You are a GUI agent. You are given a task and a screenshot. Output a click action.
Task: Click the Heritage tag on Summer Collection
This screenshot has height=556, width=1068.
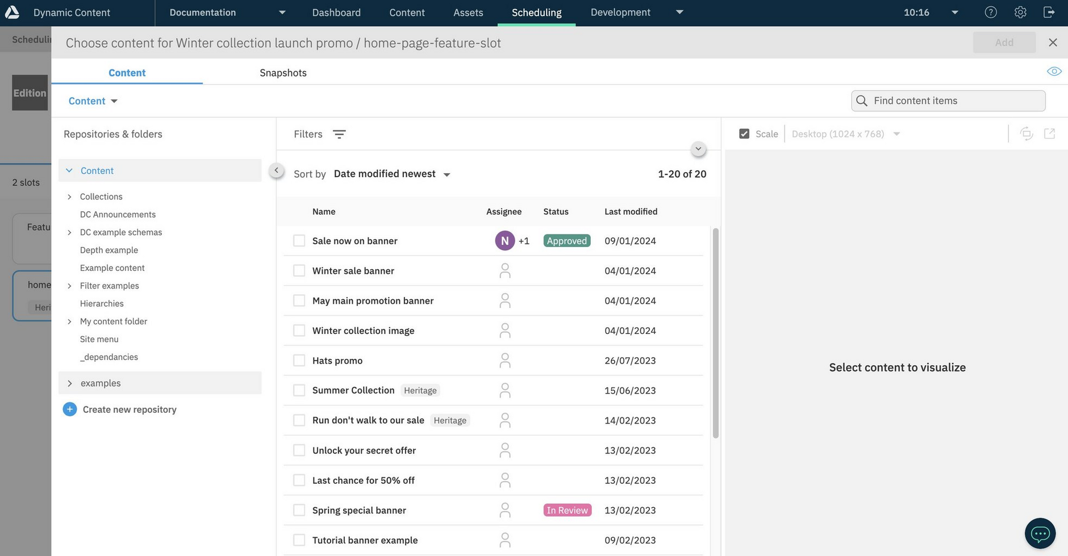click(420, 391)
